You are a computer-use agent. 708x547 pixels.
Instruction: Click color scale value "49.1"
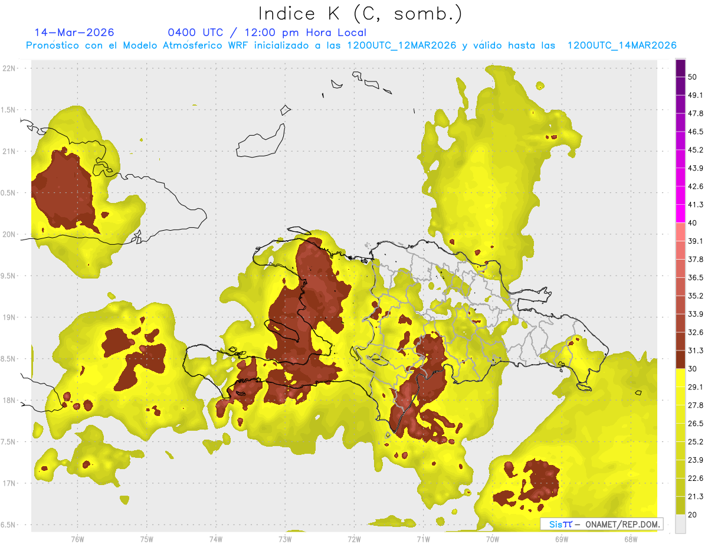[696, 96]
